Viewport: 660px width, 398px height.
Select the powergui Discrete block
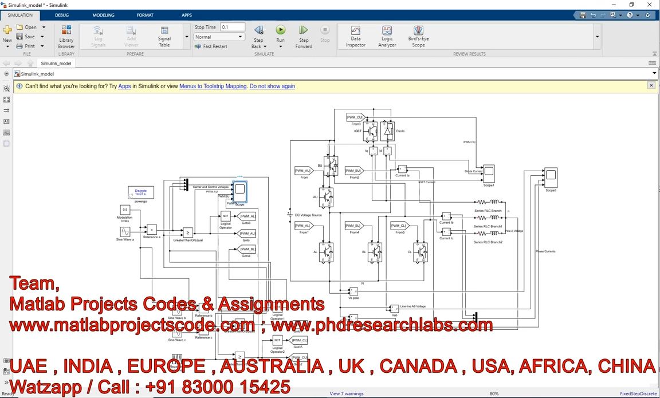click(141, 192)
